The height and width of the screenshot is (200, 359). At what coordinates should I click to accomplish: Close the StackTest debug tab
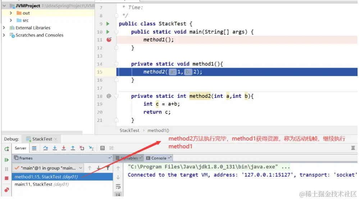[56, 139]
